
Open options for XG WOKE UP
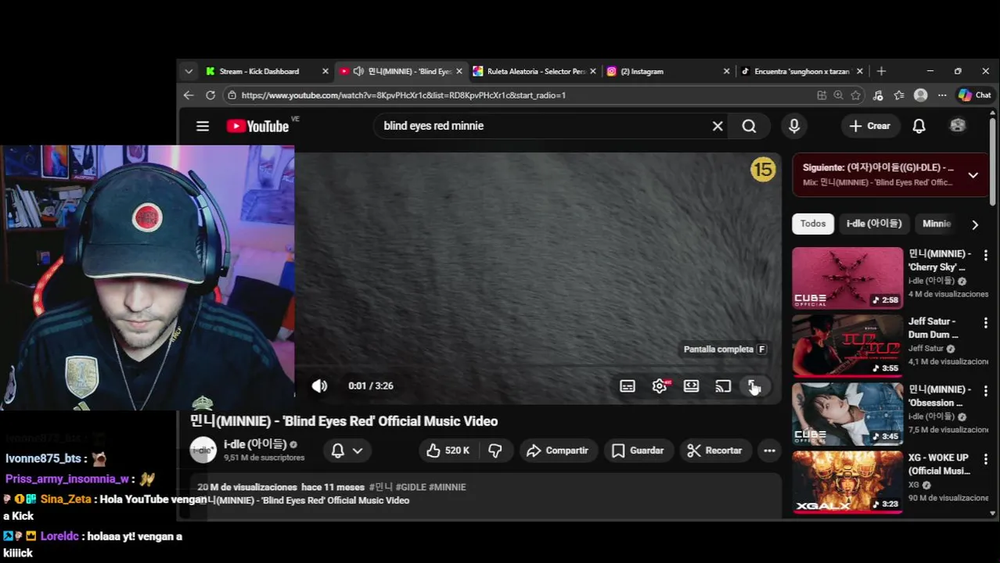pyautogui.click(x=986, y=459)
